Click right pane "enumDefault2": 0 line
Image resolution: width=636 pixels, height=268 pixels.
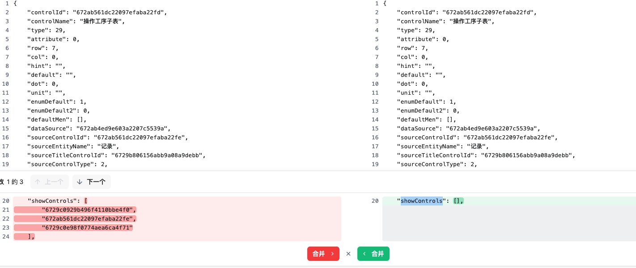(428, 111)
